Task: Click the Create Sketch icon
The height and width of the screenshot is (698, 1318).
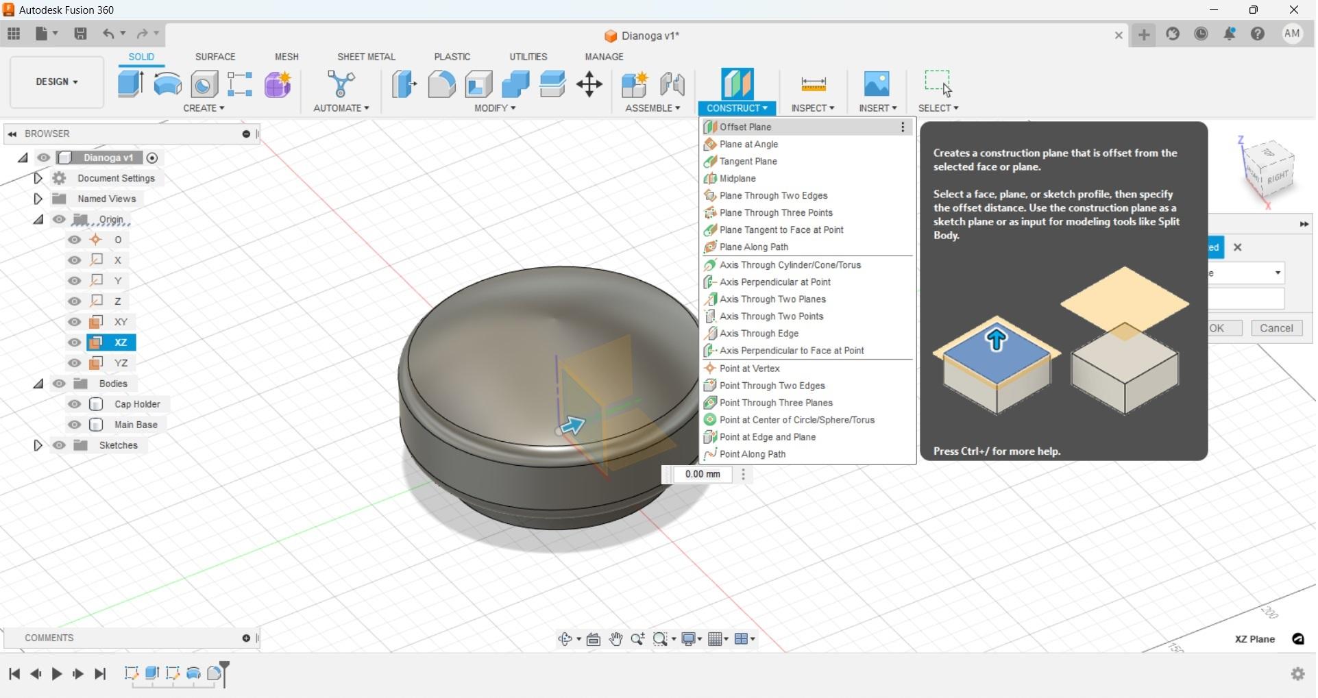Action: (240, 84)
